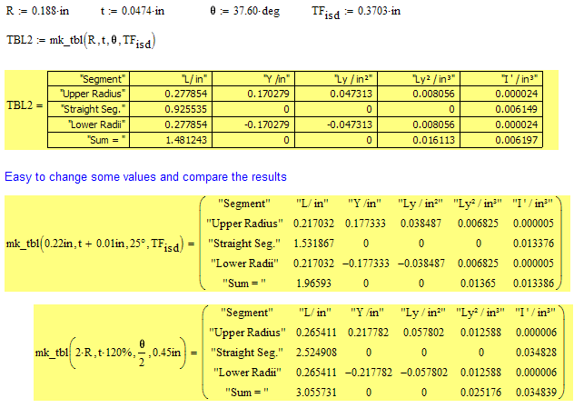574x408 pixels.
Task: Click TBL2 cell "Straight Seg."
Action: coord(89,109)
